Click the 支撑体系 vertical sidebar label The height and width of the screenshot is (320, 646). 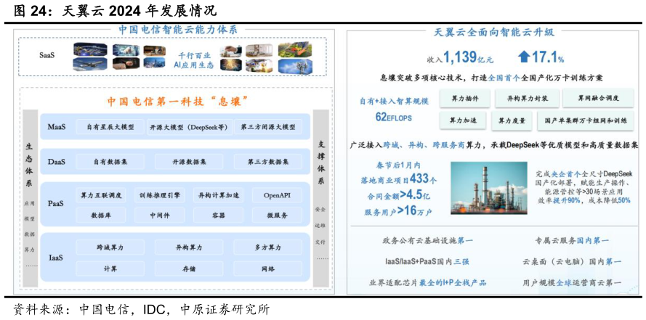321,162
